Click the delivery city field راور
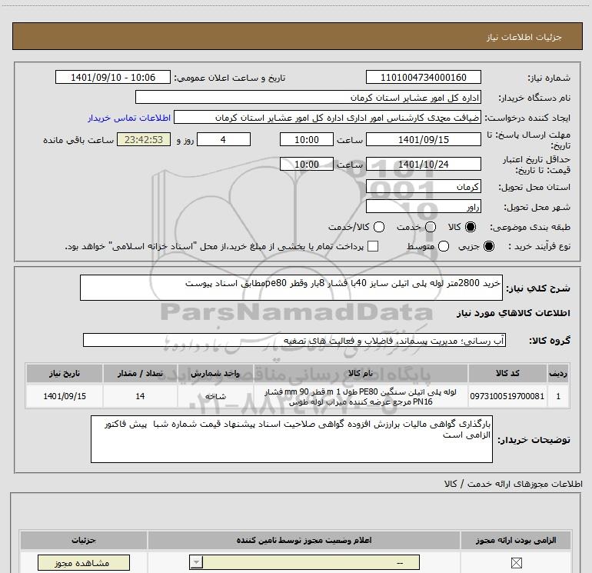This screenshot has width=592, height=573. [423, 206]
